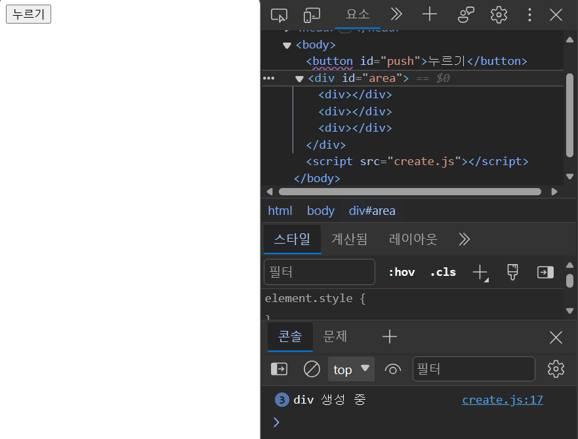The width and height of the screenshot is (578, 439).
Task: Select the first empty div child
Action: [x=355, y=94]
